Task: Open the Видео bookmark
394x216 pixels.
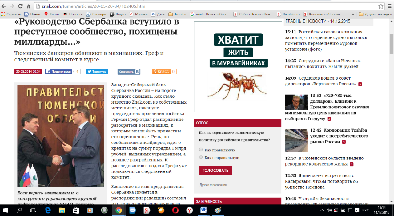Action: 118,14
